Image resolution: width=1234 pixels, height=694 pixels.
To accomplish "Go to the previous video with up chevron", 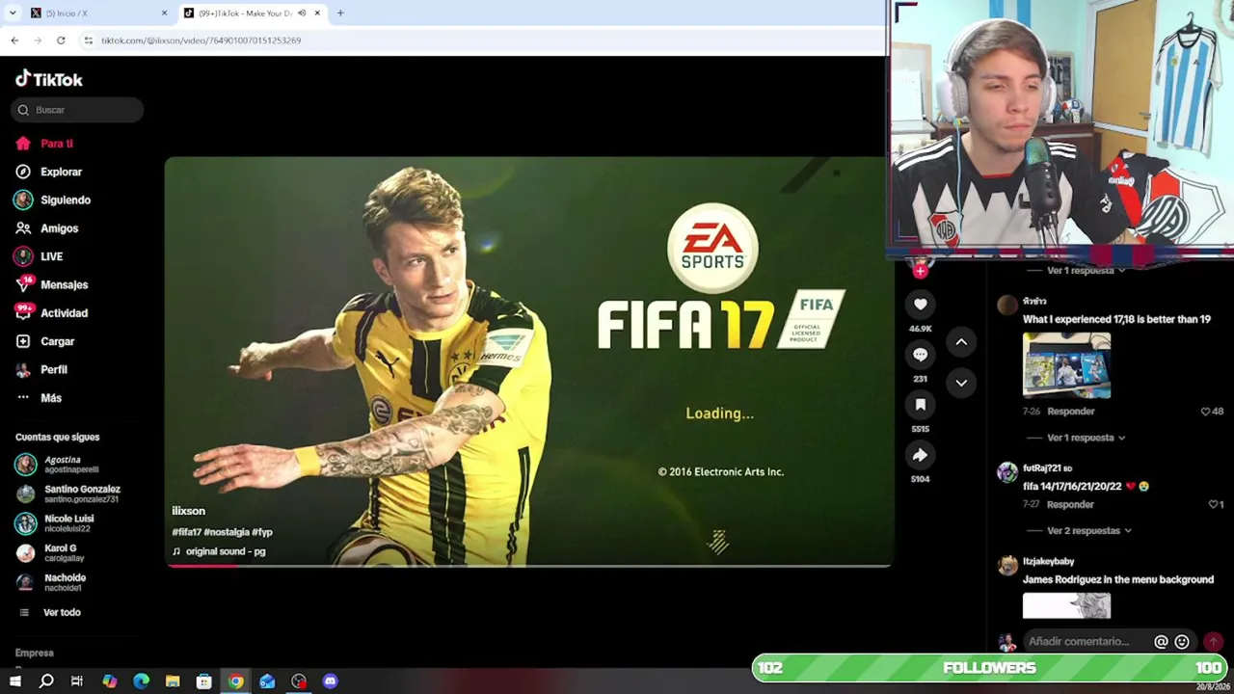I will pyautogui.click(x=961, y=341).
